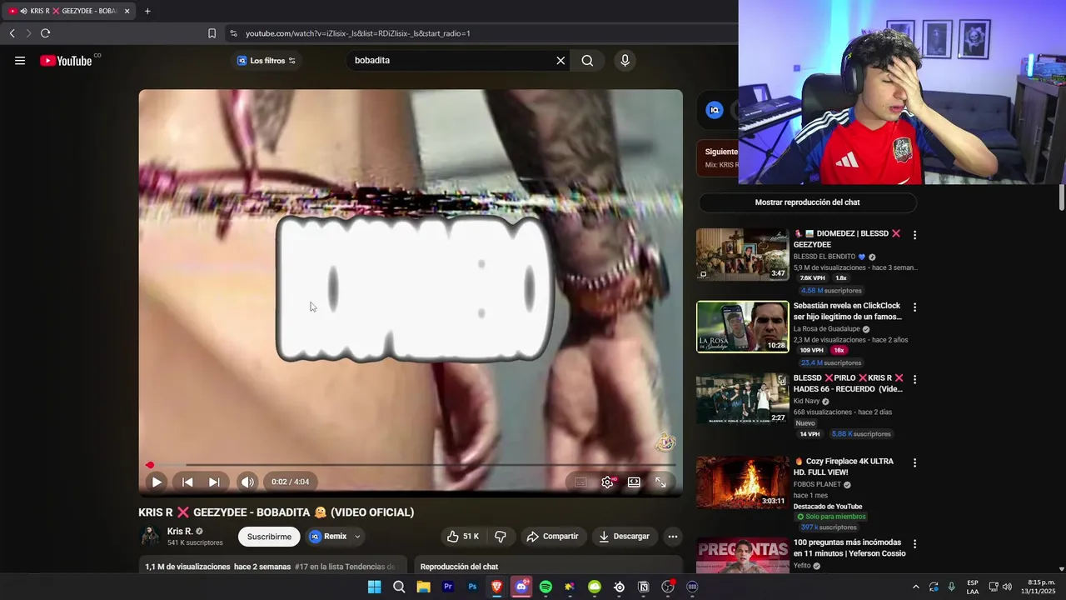Open Photoshop from the taskbar
The image size is (1066, 600).
[x=472, y=587]
